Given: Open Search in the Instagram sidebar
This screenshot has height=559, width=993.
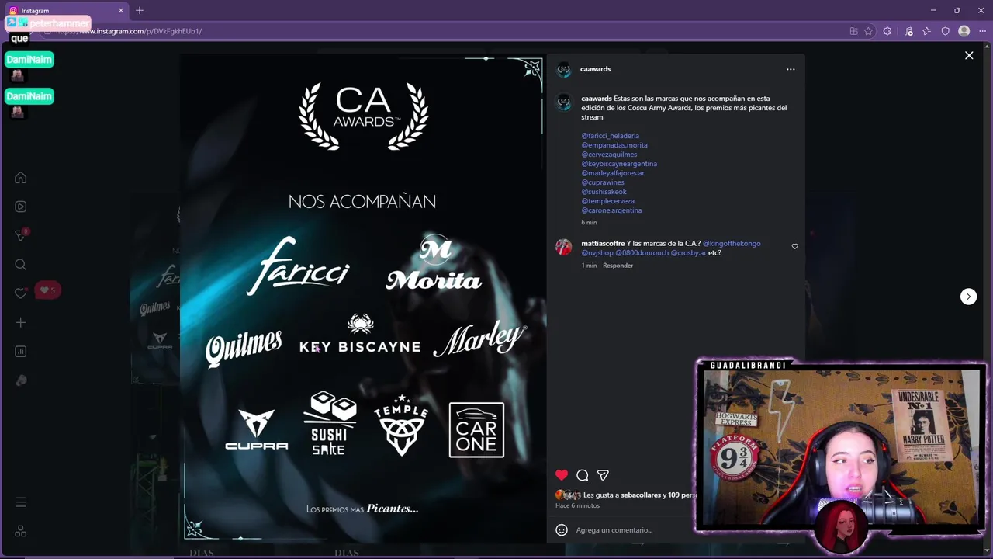Looking at the screenshot, I should tap(21, 265).
